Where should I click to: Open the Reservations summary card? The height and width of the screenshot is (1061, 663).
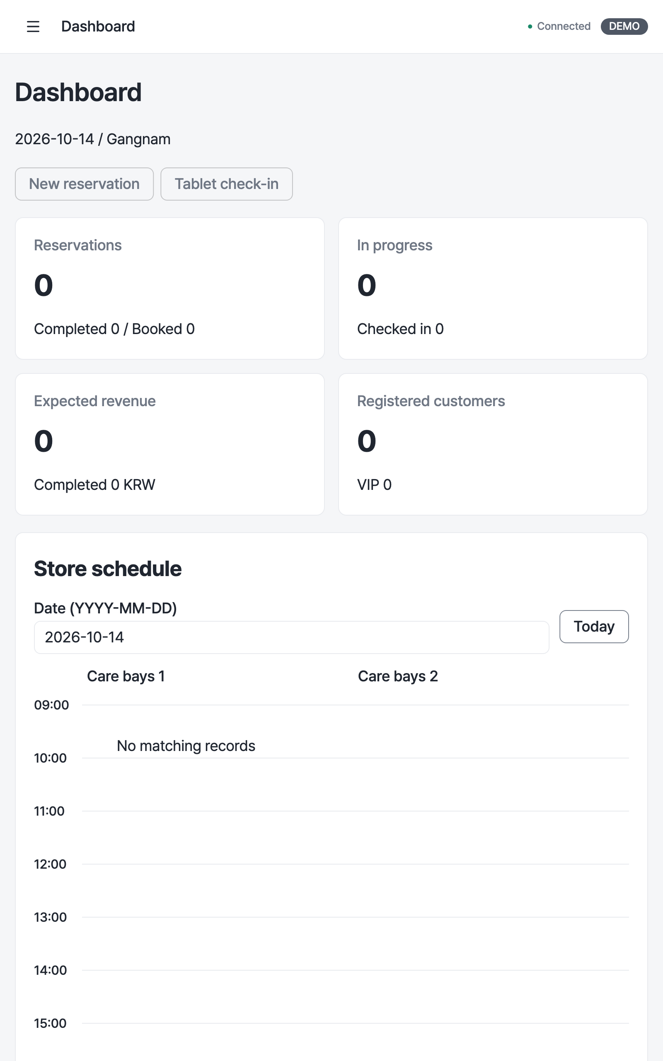170,288
